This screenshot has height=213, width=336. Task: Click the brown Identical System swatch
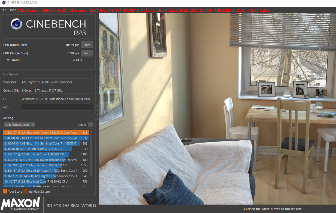(25, 192)
